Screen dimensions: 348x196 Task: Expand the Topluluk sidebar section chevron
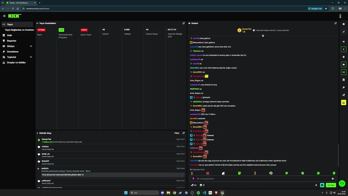(31, 57)
